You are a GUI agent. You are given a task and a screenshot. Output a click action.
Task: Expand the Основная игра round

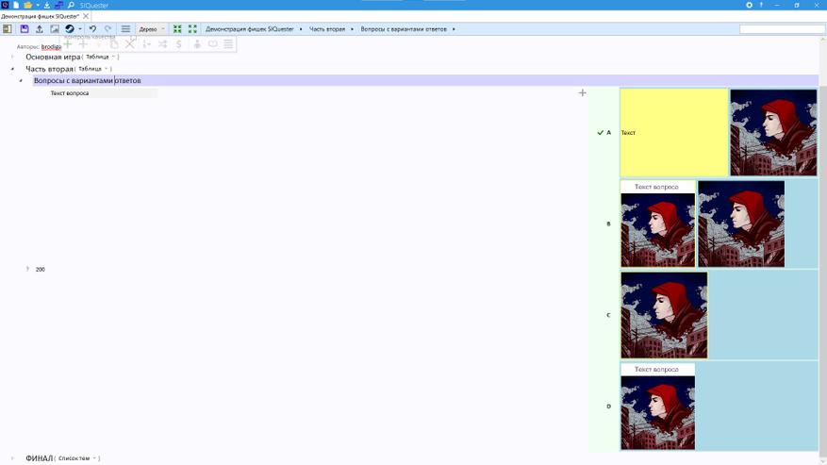(12, 57)
